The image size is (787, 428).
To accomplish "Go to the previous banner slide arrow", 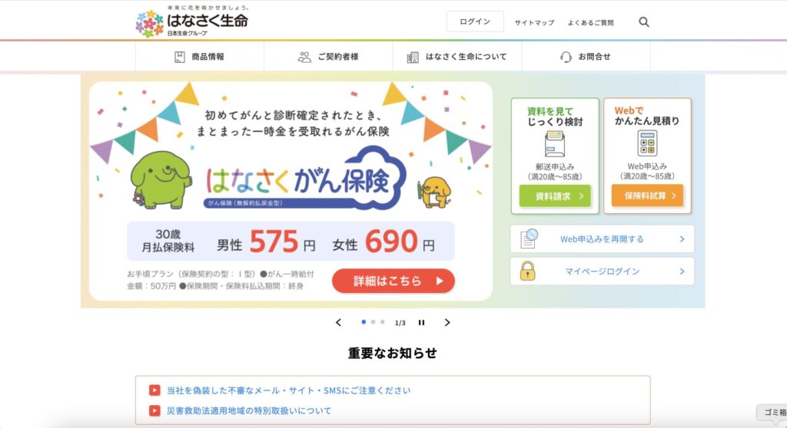I will pyautogui.click(x=338, y=323).
